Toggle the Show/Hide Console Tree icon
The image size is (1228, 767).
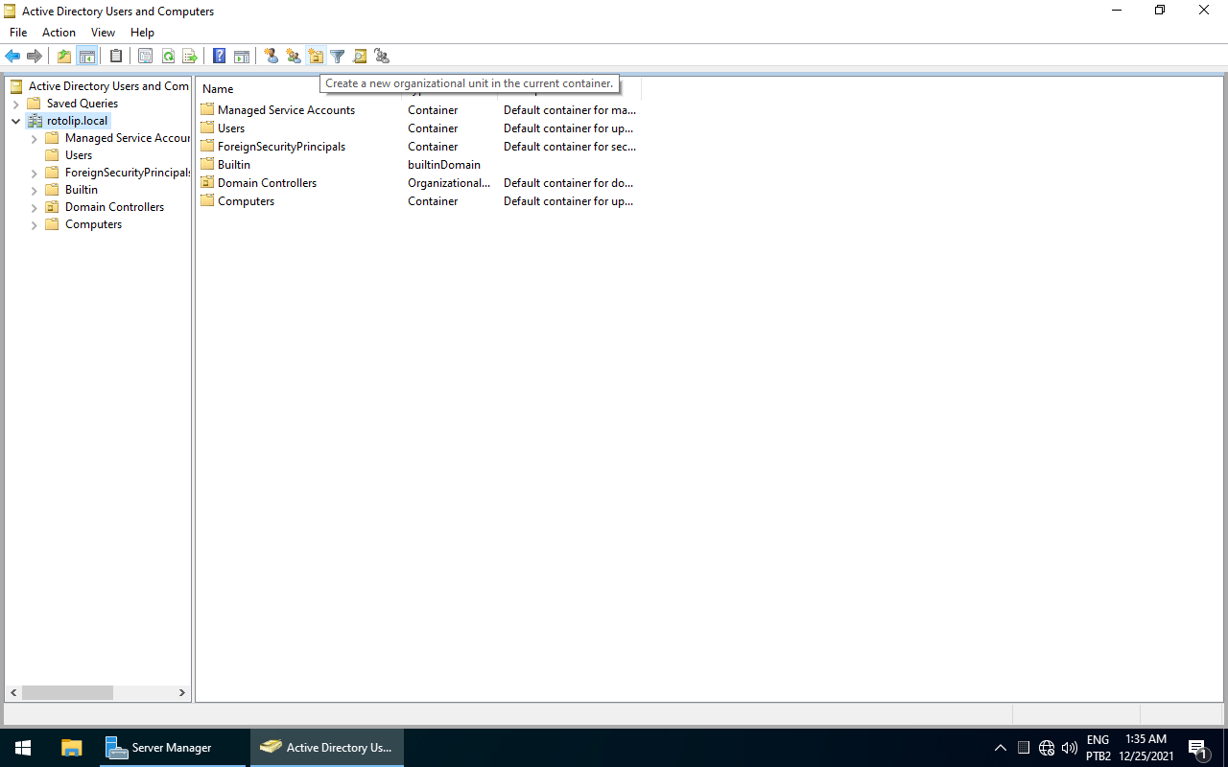click(x=86, y=57)
